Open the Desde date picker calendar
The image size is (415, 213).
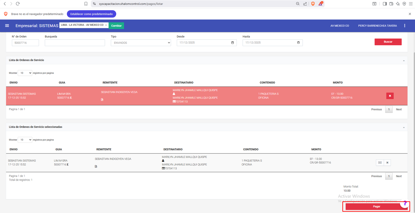(x=232, y=43)
